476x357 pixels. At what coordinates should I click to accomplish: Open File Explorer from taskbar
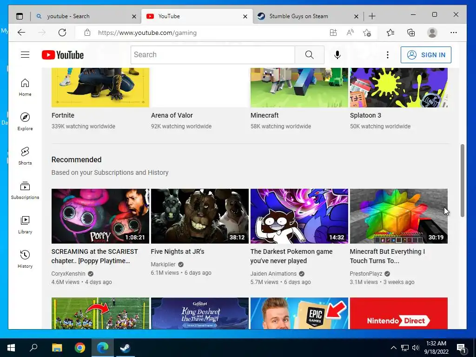tap(57, 348)
